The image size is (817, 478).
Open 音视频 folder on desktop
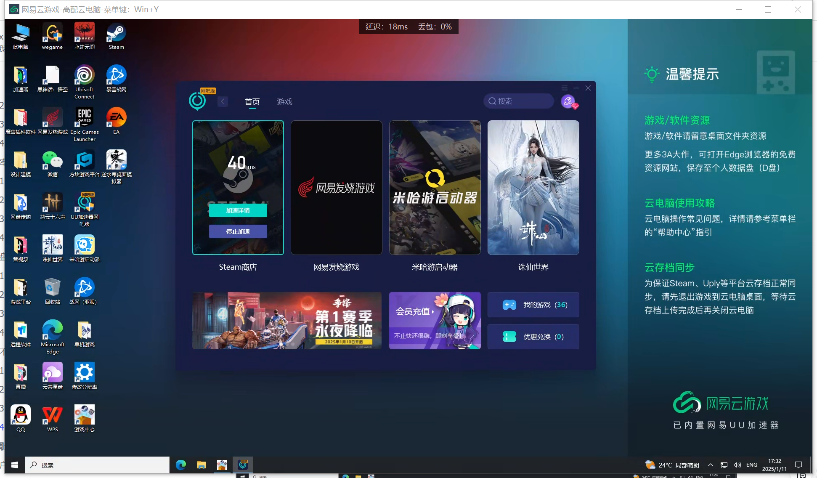coord(20,249)
